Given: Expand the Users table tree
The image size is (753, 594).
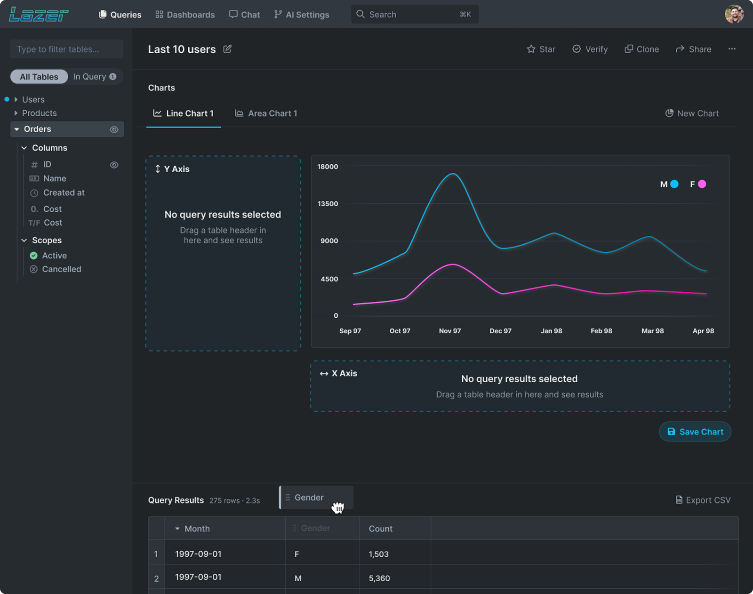Looking at the screenshot, I should point(16,100).
